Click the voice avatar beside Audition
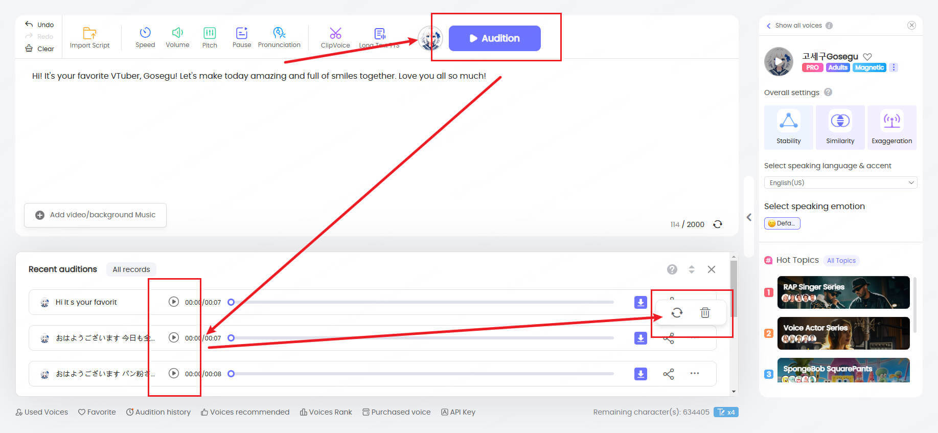 pos(430,38)
